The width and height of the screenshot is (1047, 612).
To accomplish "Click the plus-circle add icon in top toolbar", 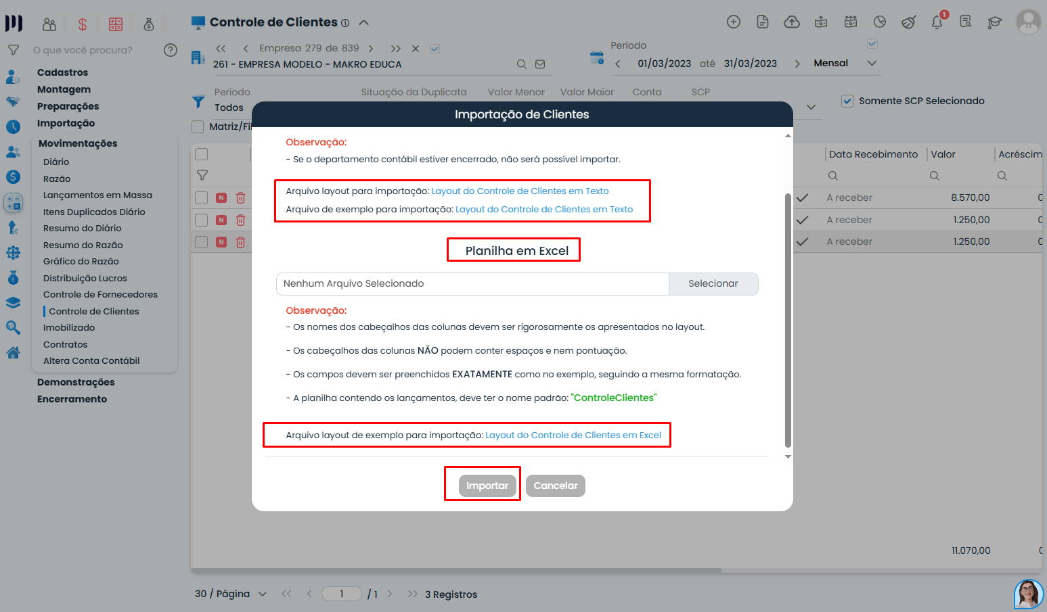I will coord(734,22).
